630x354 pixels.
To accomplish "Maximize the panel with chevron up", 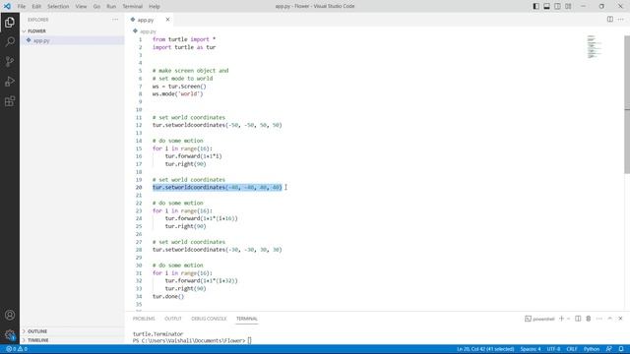I will 610,319.
